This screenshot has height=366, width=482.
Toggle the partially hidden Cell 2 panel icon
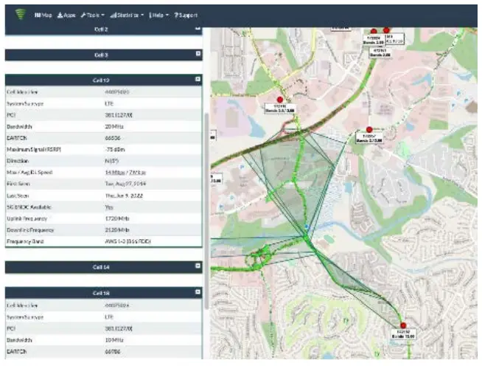198,28
